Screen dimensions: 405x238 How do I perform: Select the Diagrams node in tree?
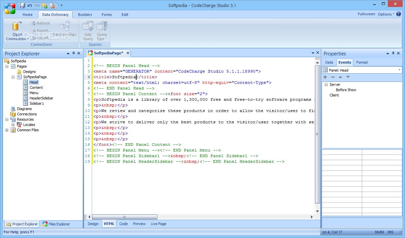(24, 109)
